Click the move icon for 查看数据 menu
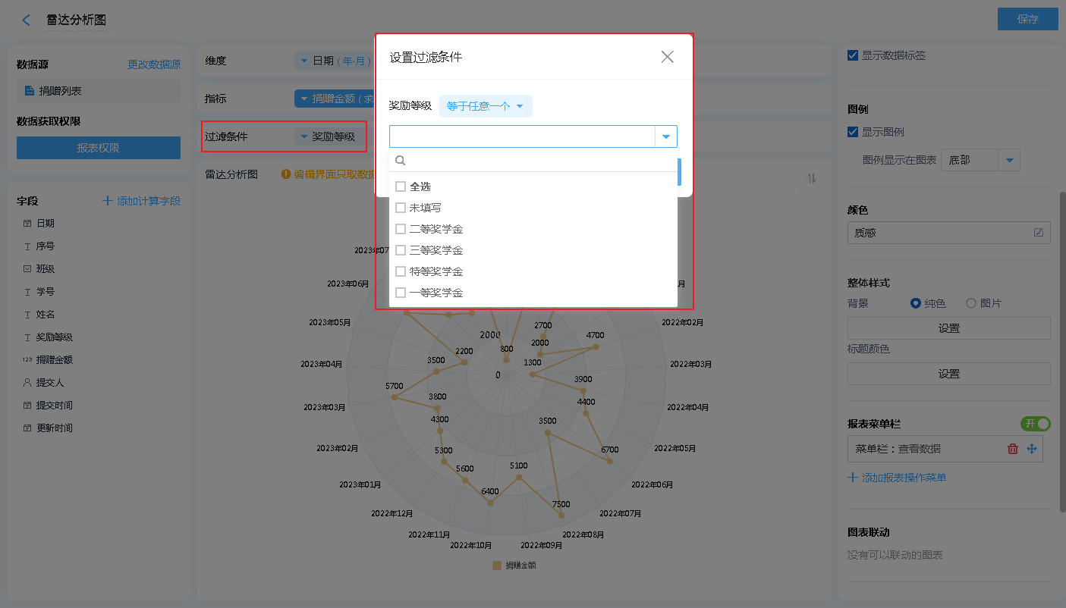Viewport: 1066px width, 608px height. (1032, 449)
